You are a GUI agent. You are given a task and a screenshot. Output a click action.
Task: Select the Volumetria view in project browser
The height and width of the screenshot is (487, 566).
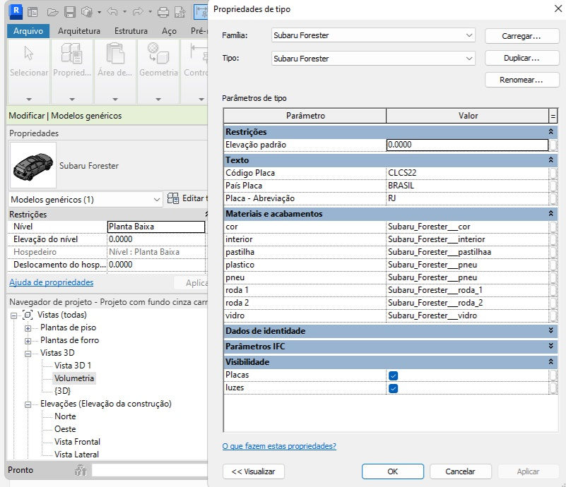pyautogui.click(x=74, y=378)
